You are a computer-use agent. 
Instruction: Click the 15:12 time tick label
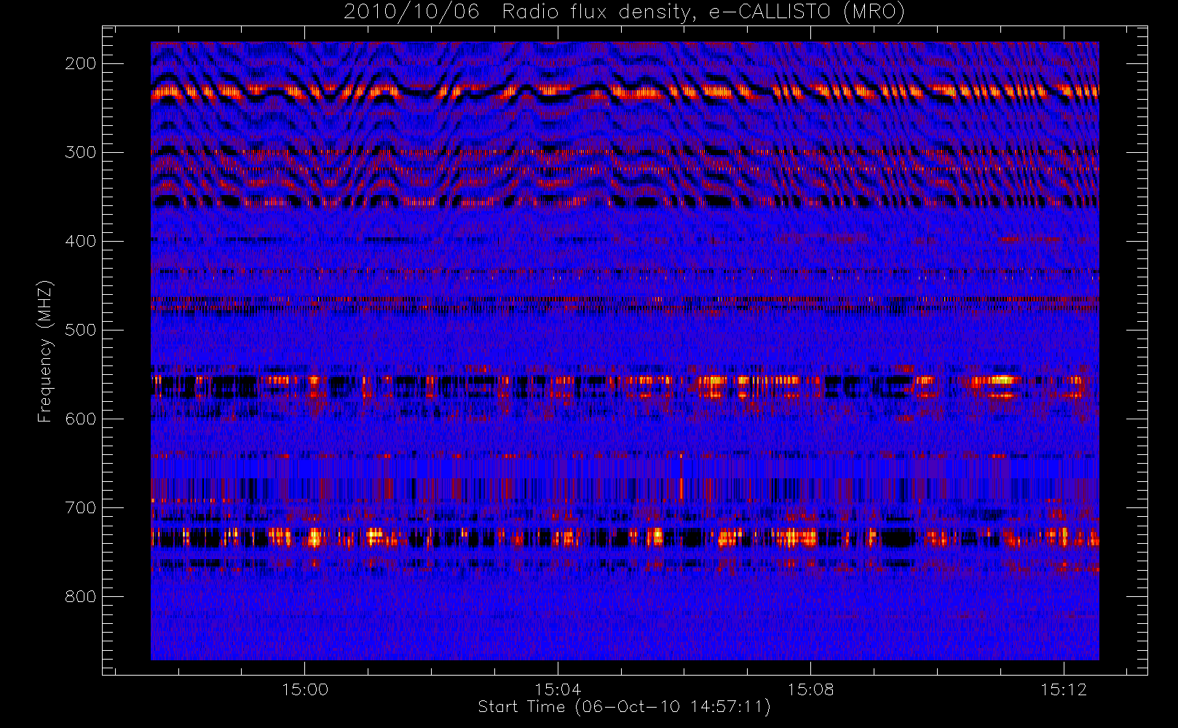click(x=1064, y=689)
